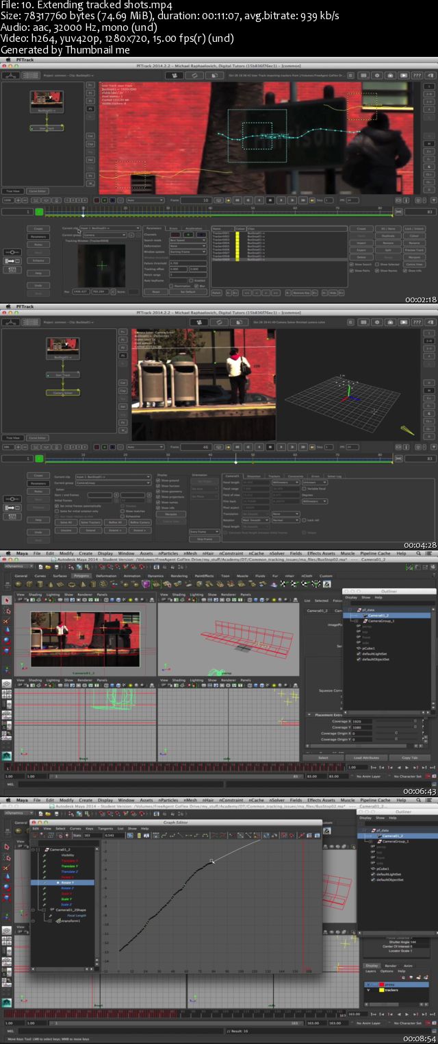Pick Select tool in 08:54 frame toolbox
This screenshot has height=1044, width=438.
(x=6, y=847)
